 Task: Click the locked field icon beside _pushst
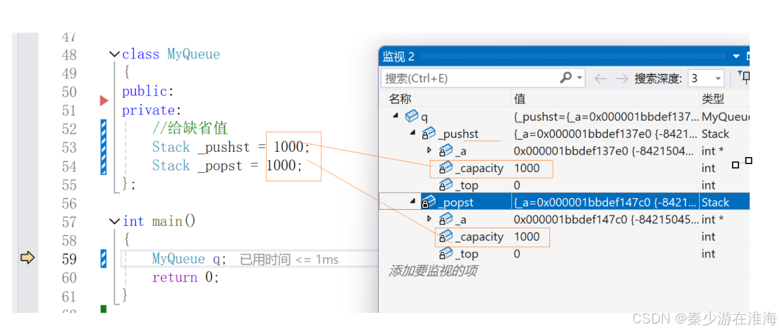(429, 134)
